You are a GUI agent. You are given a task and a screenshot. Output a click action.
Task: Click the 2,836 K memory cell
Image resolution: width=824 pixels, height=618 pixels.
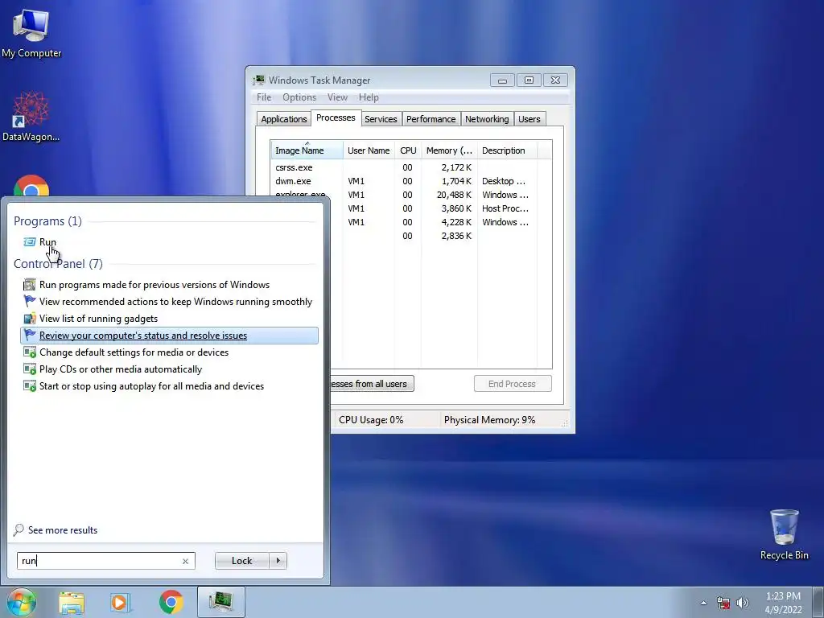tap(456, 236)
